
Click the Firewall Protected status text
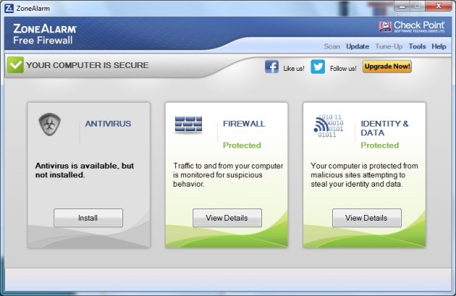pos(242,145)
